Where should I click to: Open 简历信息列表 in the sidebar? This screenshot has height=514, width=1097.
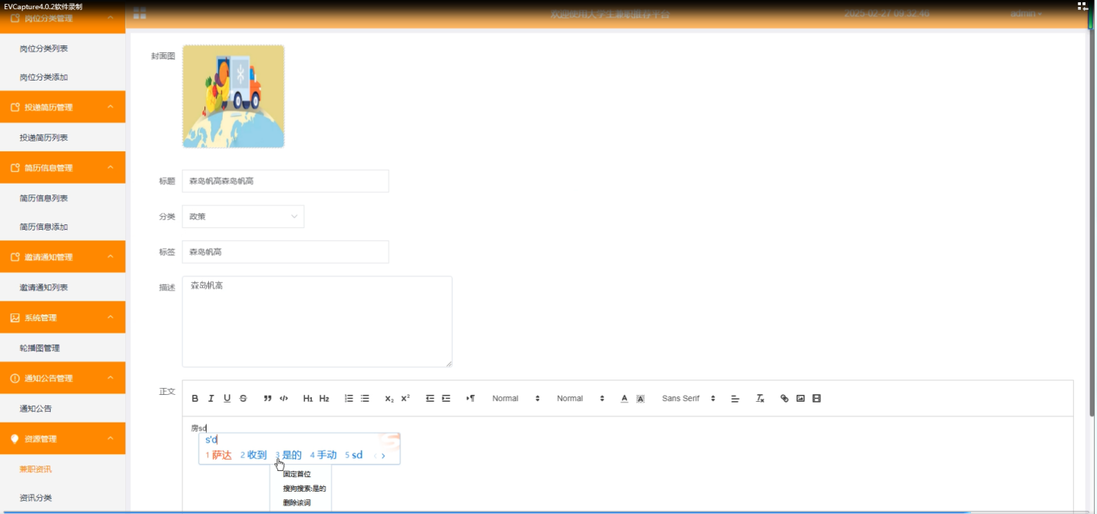pyautogui.click(x=44, y=198)
